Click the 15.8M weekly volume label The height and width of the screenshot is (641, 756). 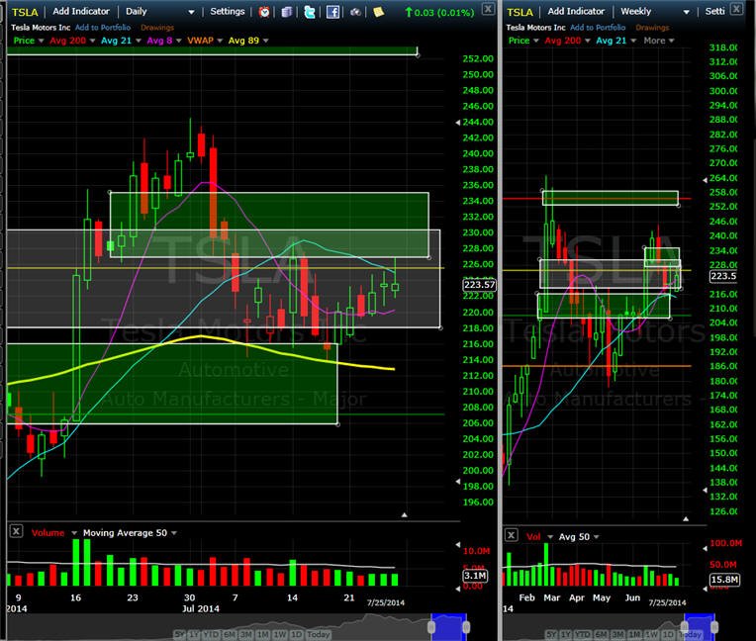tap(724, 580)
